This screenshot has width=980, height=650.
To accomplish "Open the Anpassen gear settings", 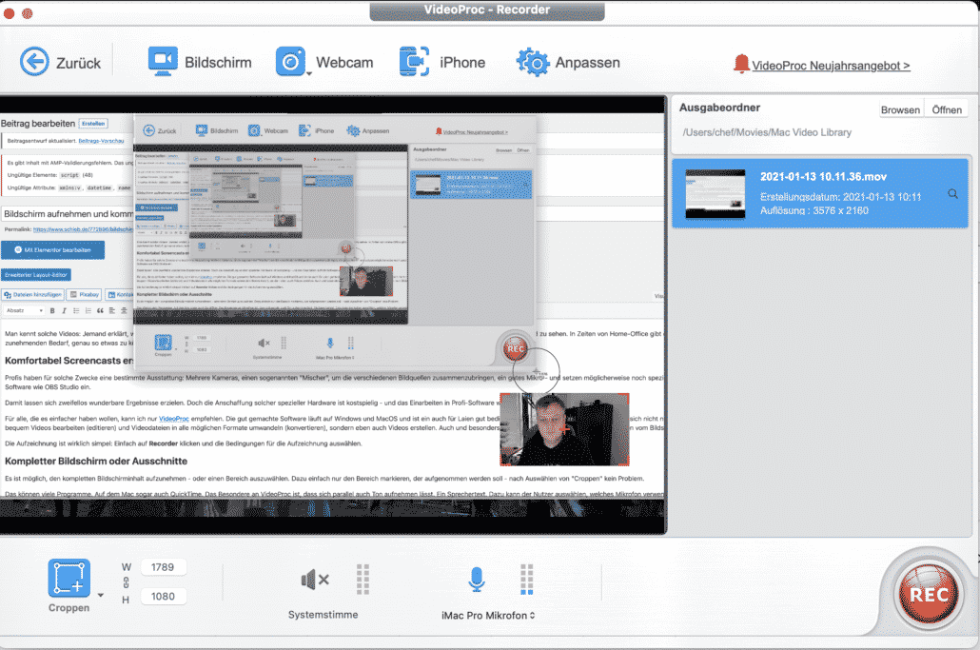I will [x=533, y=62].
